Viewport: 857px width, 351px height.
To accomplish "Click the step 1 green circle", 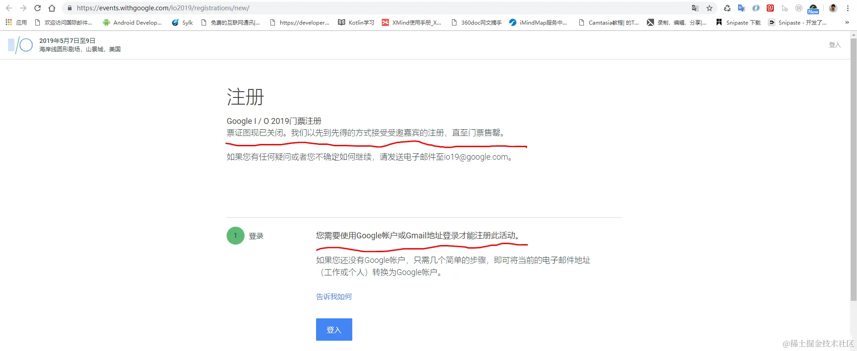I will (235, 236).
